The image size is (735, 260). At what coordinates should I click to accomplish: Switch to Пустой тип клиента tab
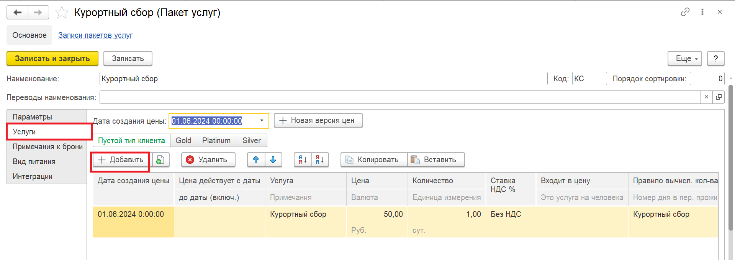pos(131,140)
